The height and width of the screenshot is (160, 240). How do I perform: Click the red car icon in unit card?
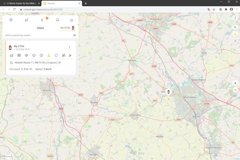[x=10, y=47]
